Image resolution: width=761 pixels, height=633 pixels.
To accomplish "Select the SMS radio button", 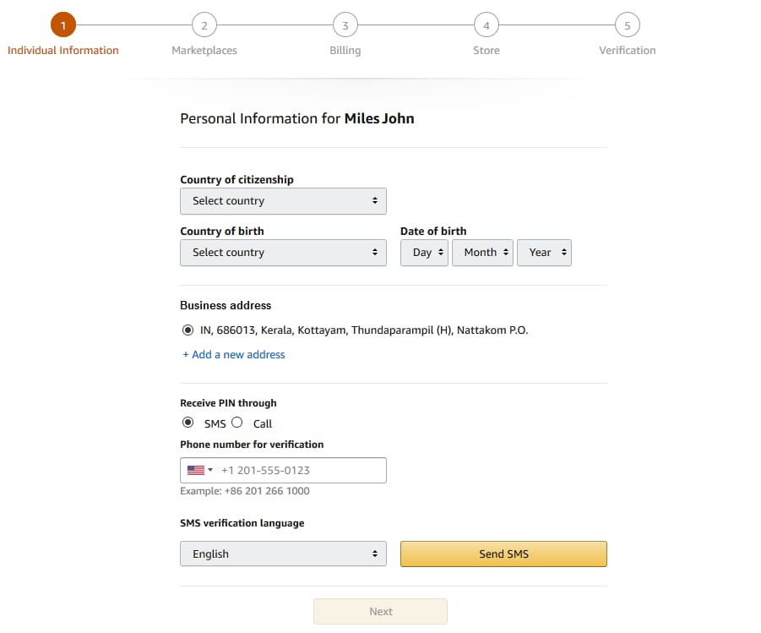I will [188, 423].
